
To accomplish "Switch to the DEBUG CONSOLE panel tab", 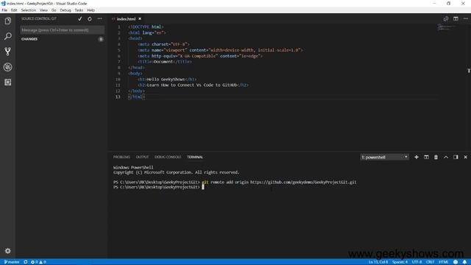I will click(x=168, y=157).
